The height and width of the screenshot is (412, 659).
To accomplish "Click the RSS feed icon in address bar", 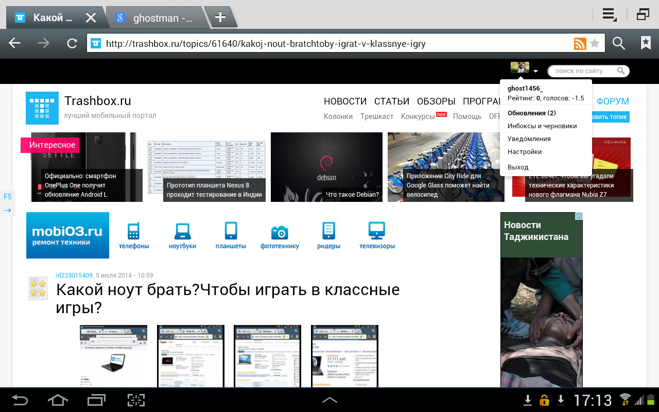I will coord(580,43).
